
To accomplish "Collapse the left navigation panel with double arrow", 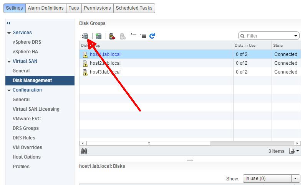I will coord(8,23).
